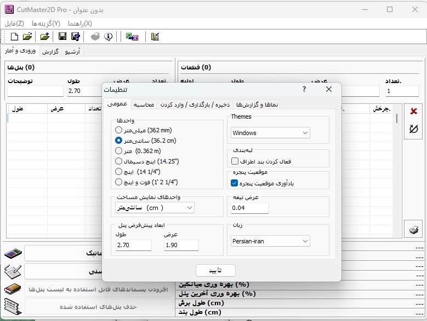Click the Excel export toolbar icon
Screen dimensions: 427x321
click(132, 37)
